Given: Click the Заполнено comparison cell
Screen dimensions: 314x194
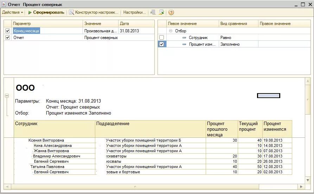Looking at the screenshot, I should 238,44.
